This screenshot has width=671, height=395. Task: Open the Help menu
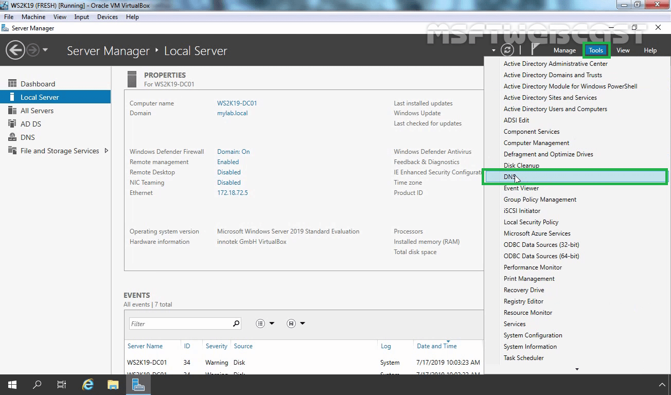coord(650,50)
